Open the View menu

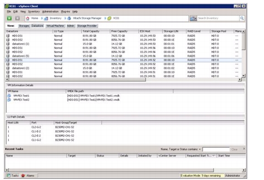(x=23, y=11)
